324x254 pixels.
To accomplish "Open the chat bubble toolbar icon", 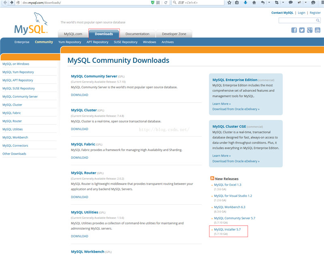I will pos(290,2).
